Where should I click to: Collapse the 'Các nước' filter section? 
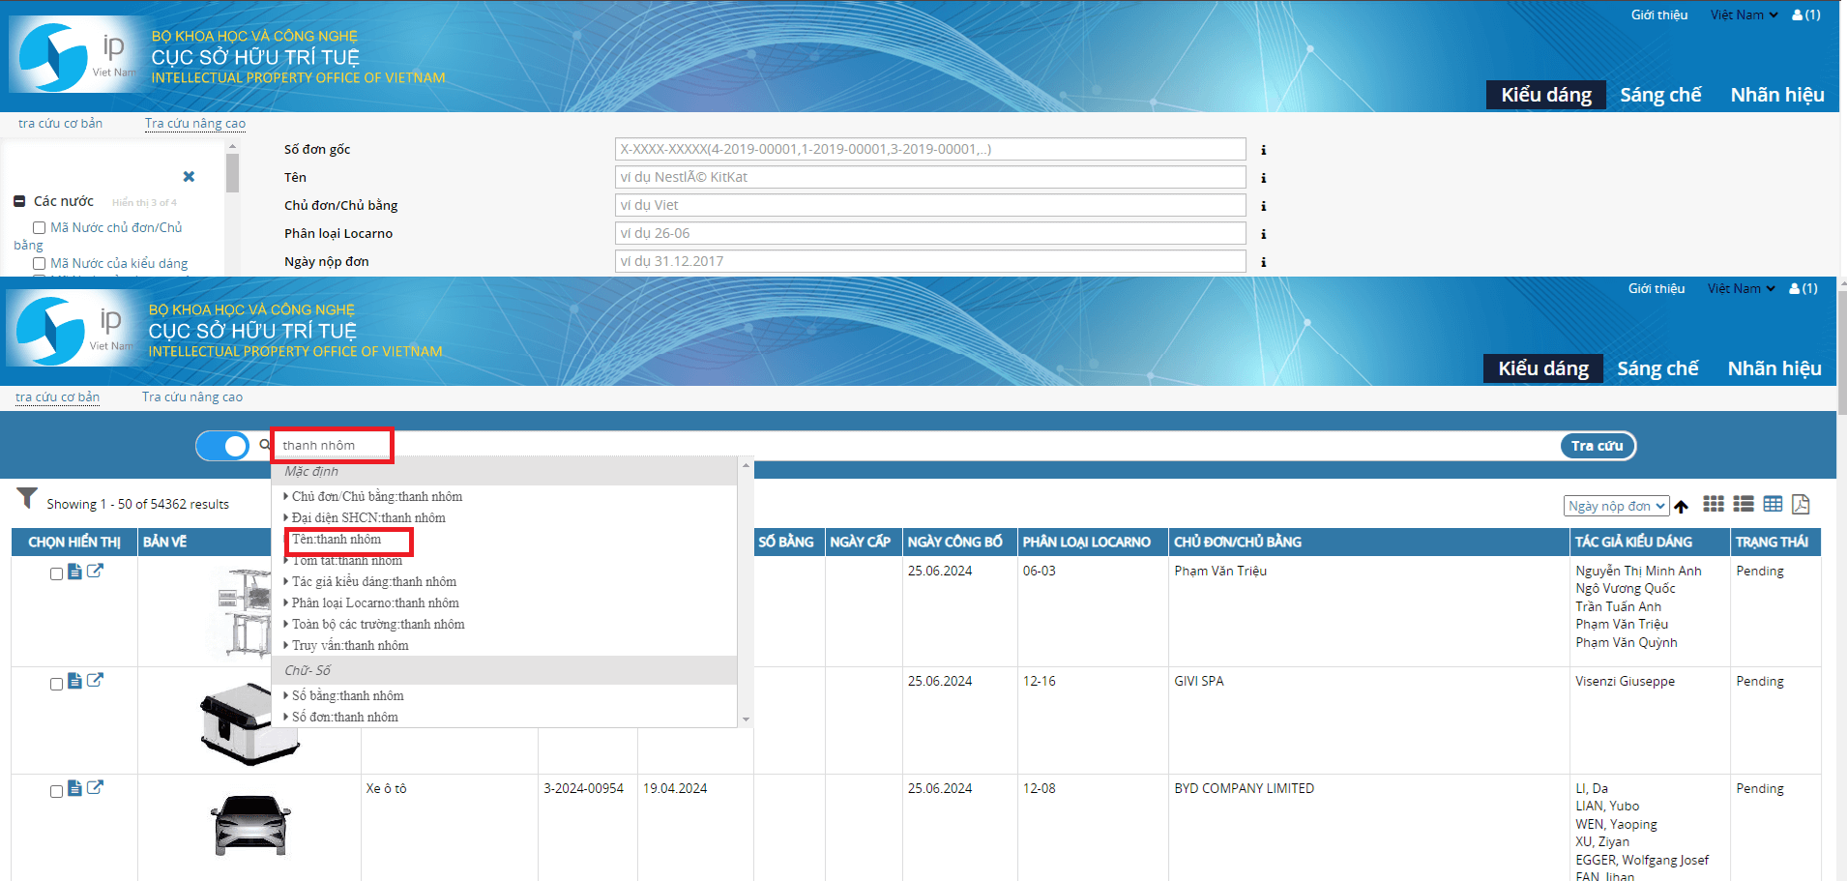[x=19, y=201]
